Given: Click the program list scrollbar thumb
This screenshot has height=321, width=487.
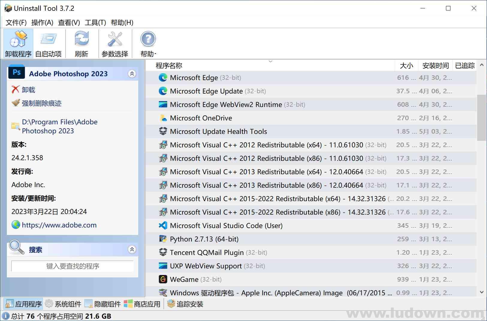Looking at the screenshot, I should [x=481, y=117].
